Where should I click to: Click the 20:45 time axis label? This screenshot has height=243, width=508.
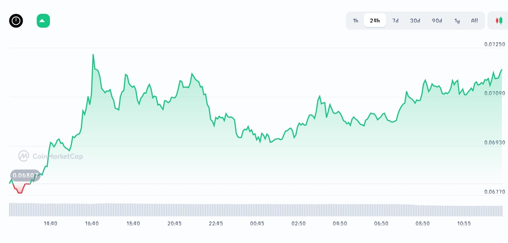point(174,223)
